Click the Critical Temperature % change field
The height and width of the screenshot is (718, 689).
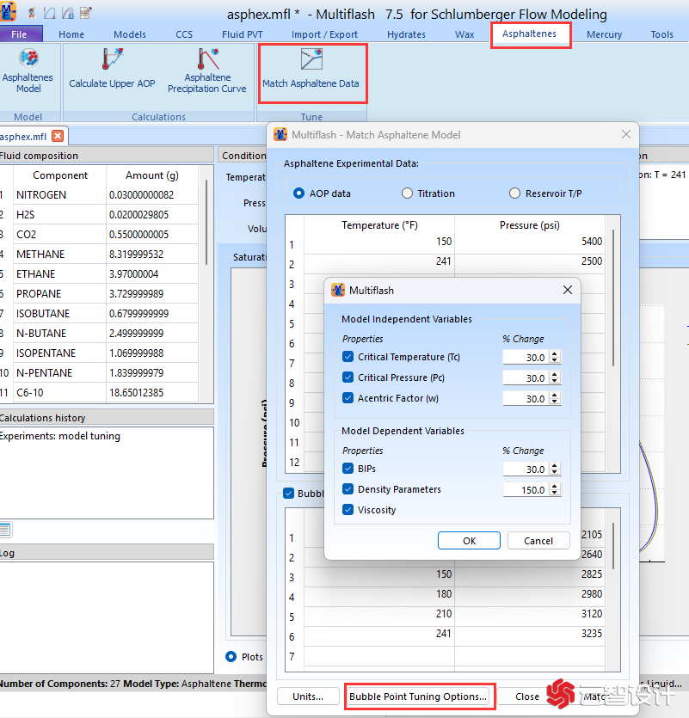click(x=526, y=357)
